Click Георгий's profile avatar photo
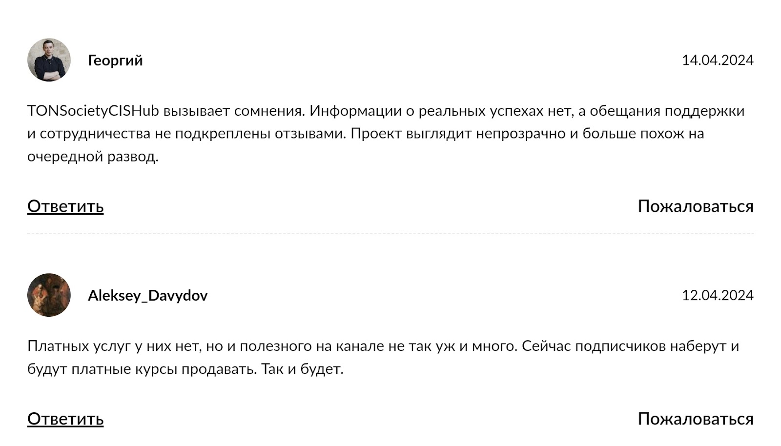The width and height of the screenshot is (781, 446). pos(49,60)
